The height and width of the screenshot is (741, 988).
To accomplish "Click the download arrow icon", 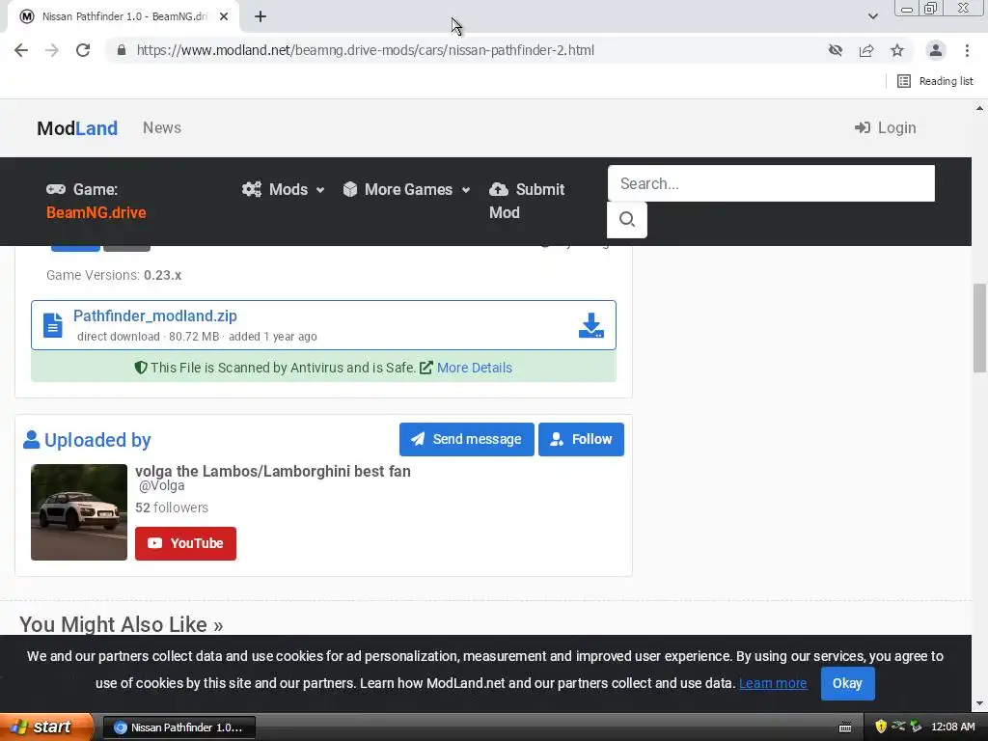I will click(x=591, y=325).
